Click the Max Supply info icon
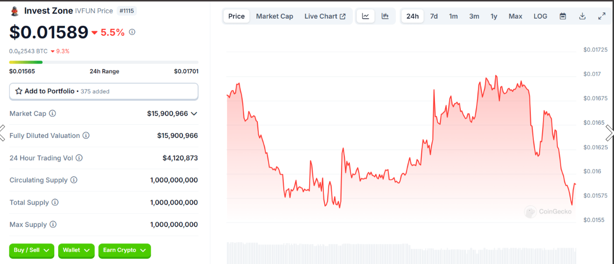 pyautogui.click(x=53, y=224)
